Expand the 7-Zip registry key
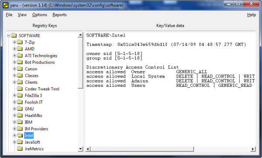 click(x=14, y=42)
